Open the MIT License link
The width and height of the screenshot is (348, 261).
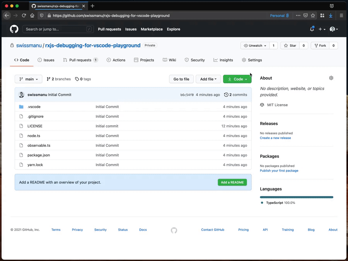coord(277,105)
